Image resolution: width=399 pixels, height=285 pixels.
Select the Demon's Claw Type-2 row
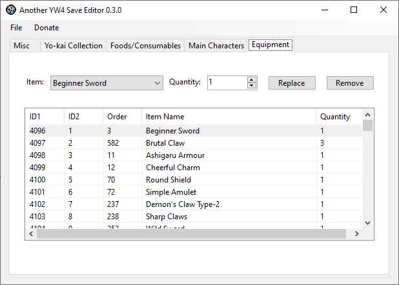(x=183, y=204)
